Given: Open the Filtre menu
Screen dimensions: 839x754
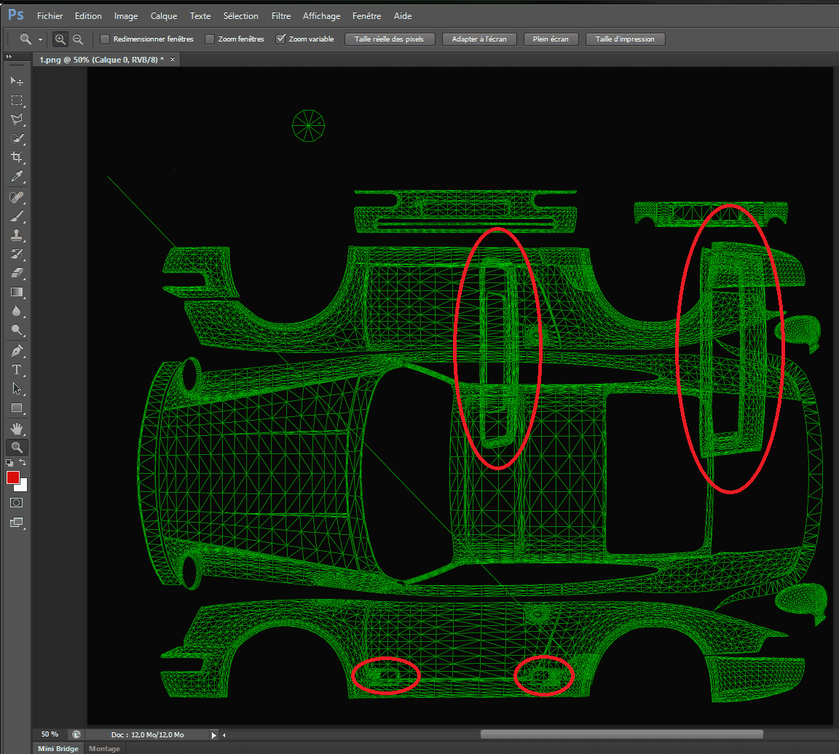Looking at the screenshot, I should point(281,16).
